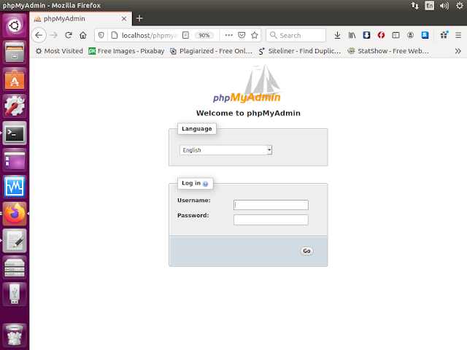The height and width of the screenshot is (350, 467).
Task: Show more bookmarks via double chevron
Action: 458,51
